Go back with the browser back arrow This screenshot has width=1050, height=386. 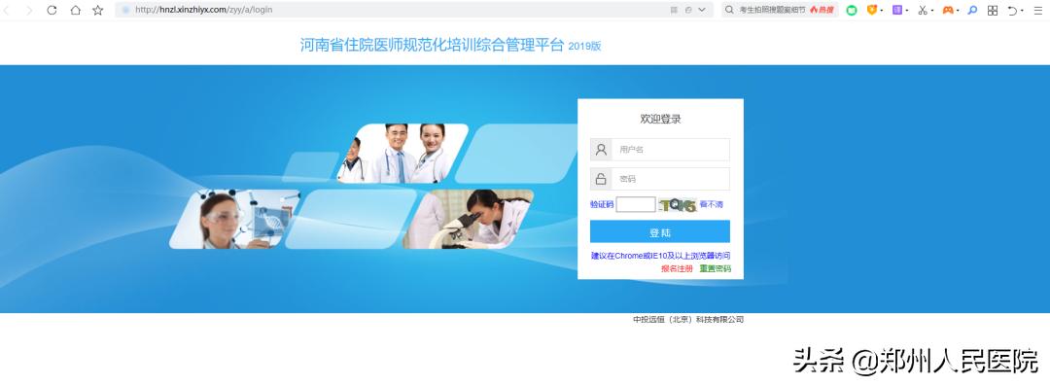tap(7, 10)
